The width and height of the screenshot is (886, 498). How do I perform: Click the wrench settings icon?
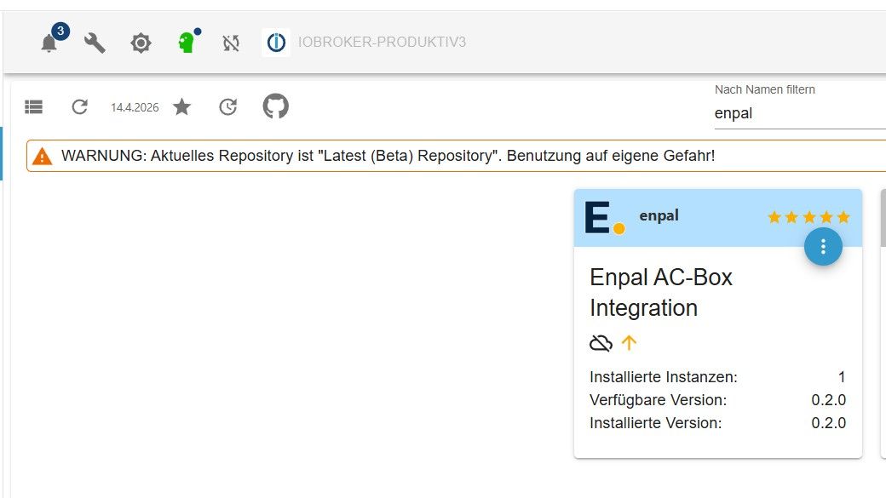point(95,43)
